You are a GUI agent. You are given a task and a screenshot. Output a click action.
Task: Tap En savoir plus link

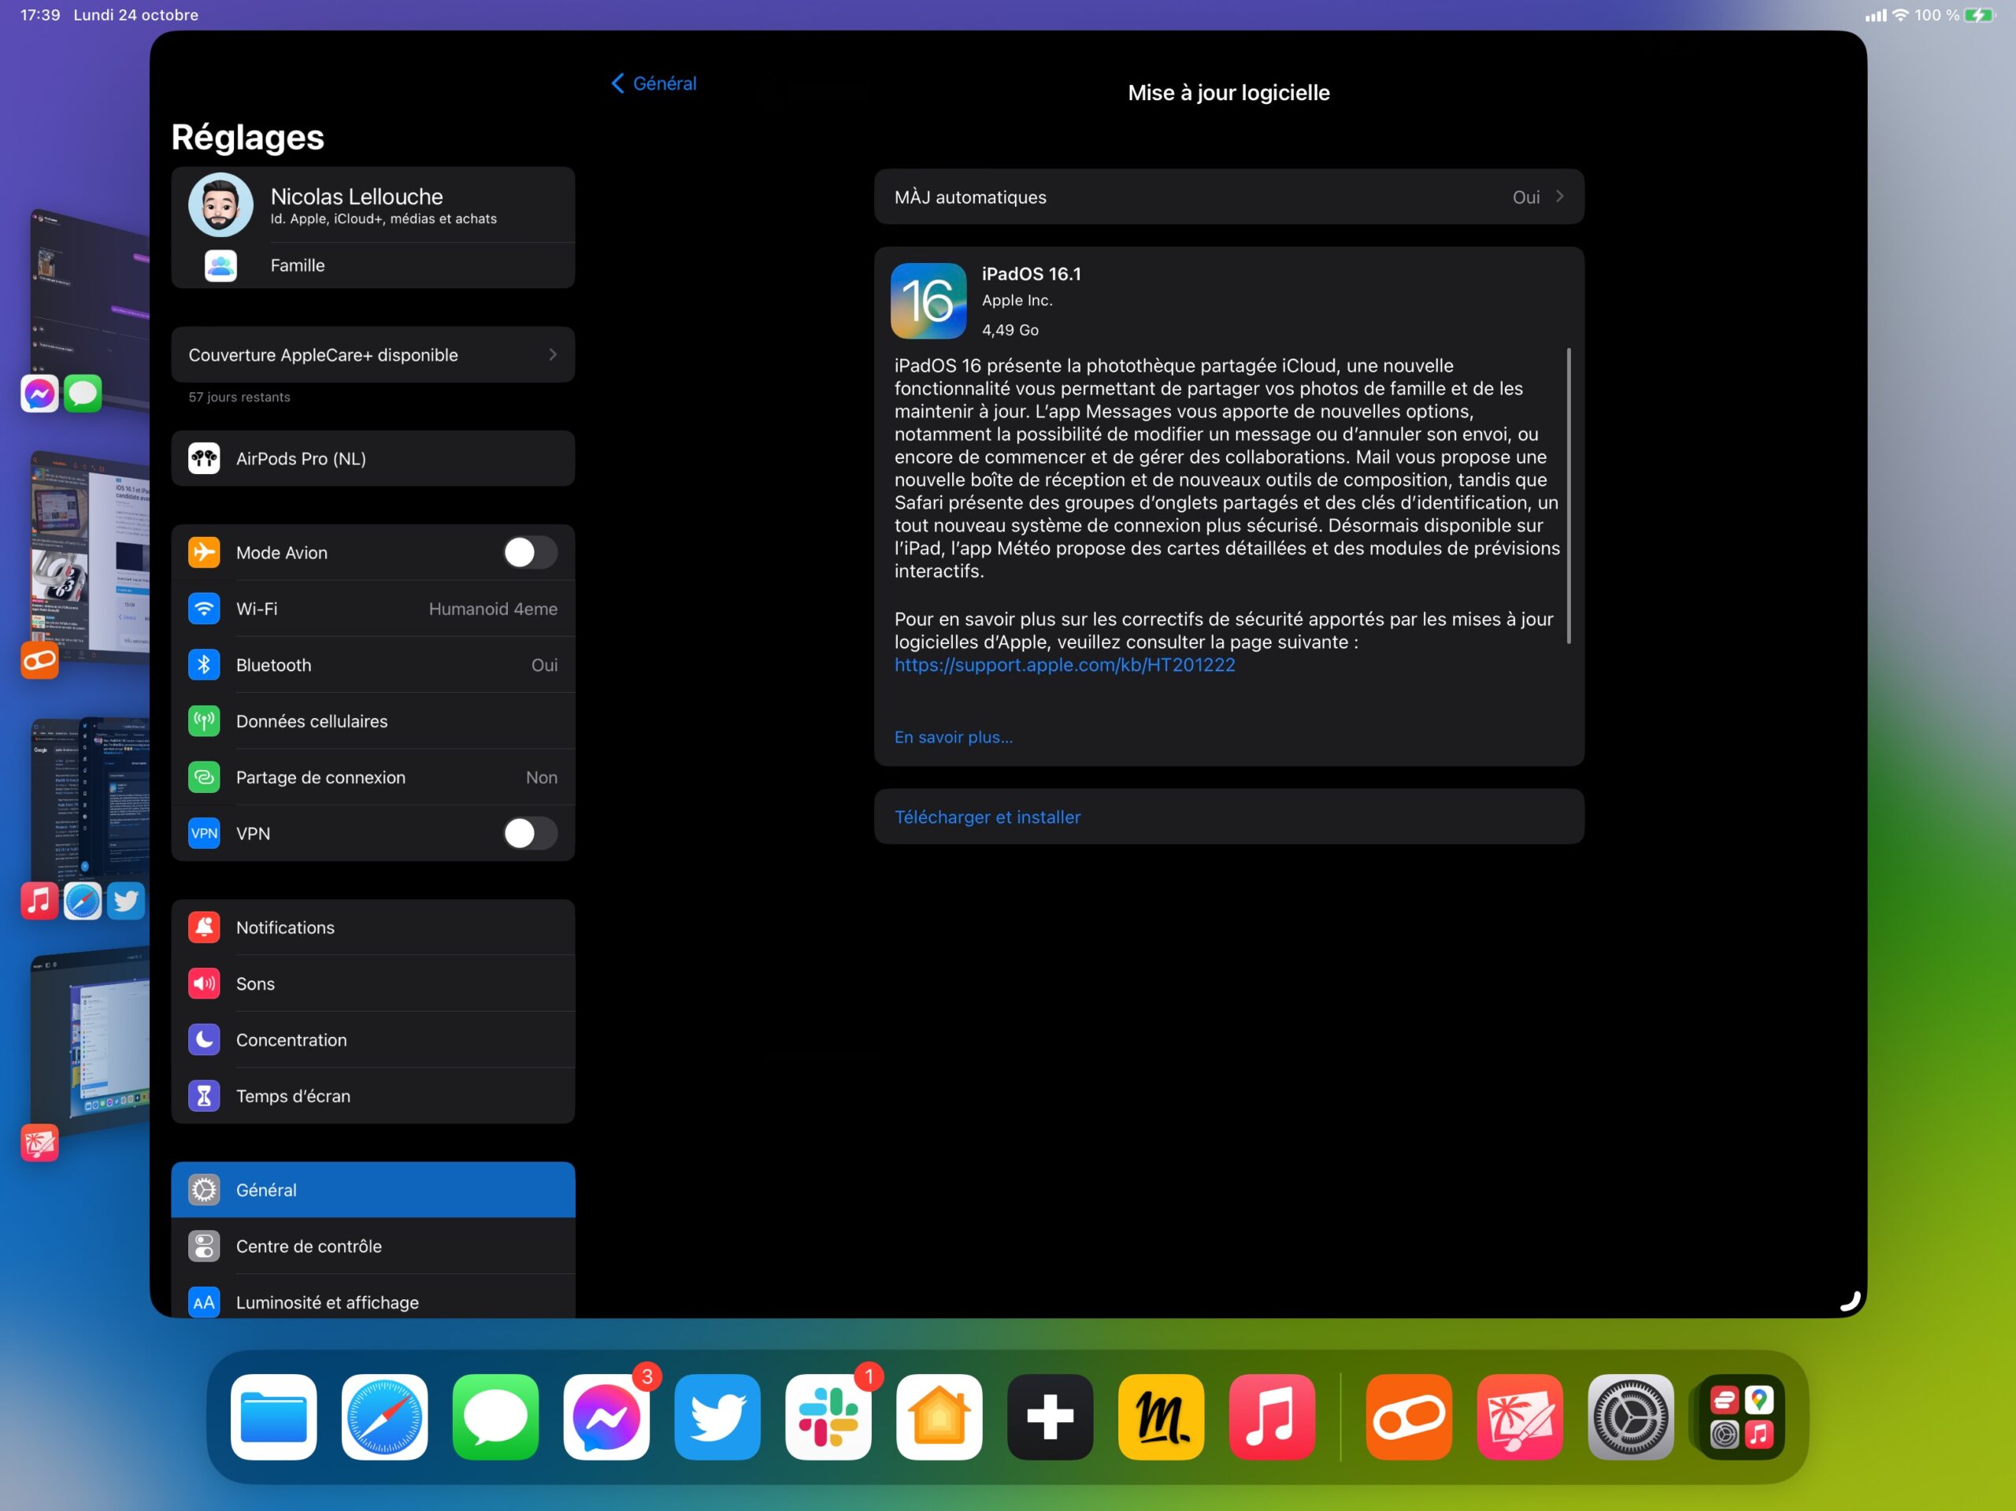[954, 737]
